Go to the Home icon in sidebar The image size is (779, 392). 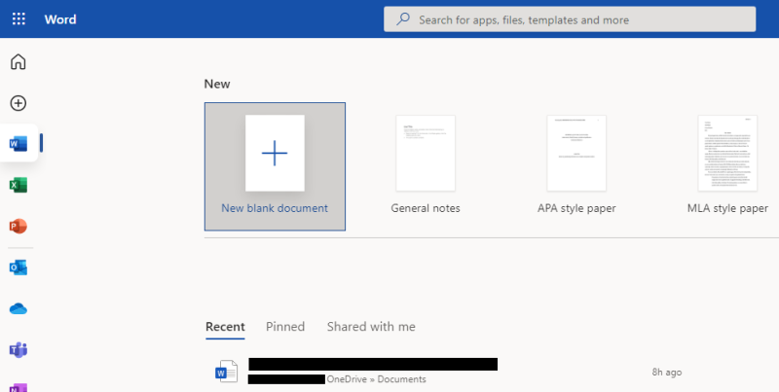(19, 62)
